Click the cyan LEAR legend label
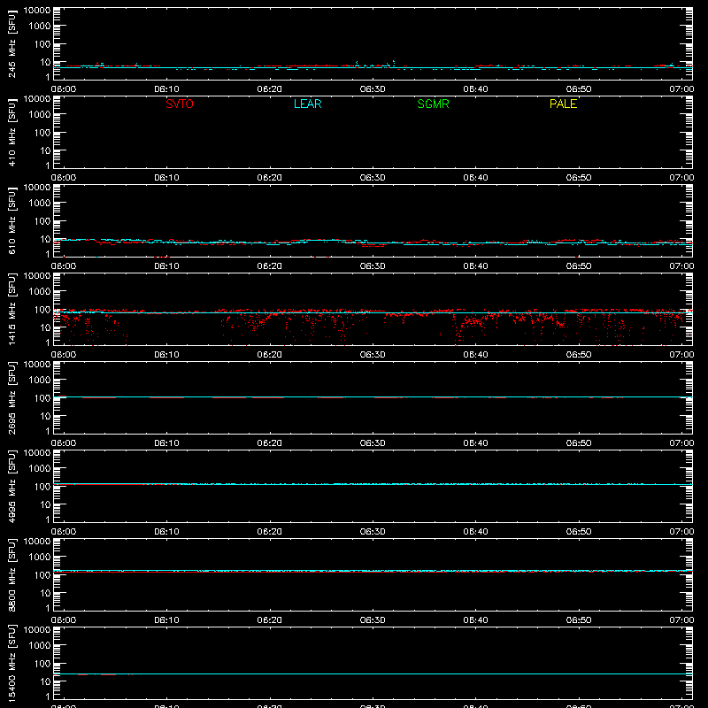The height and width of the screenshot is (708, 708). point(307,104)
